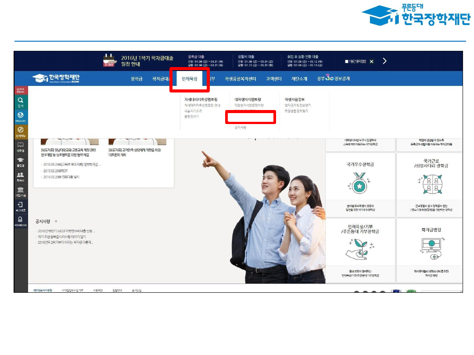The image size is (474, 355).
Task: Check the 1일간 열지않음 checkbox
Action: (347, 61)
